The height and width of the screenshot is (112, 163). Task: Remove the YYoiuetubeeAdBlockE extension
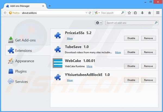148,80
